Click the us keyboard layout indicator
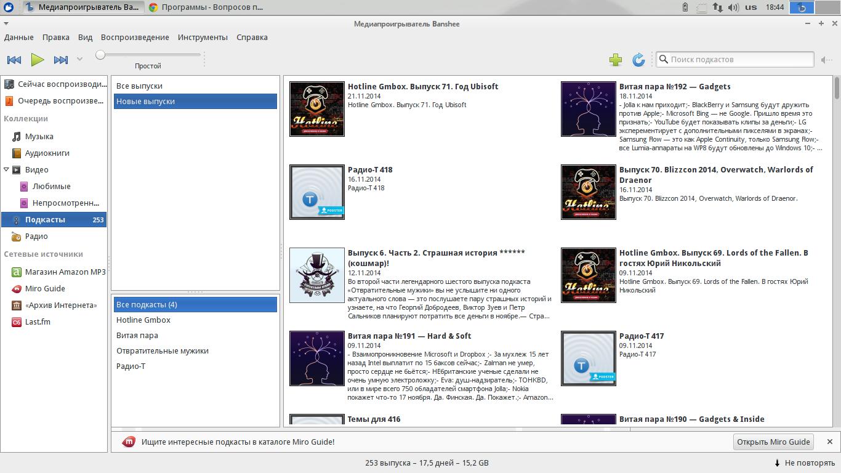The width and height of the screenshot is (841, 473). pyautogui.click(x=750, y=7)
